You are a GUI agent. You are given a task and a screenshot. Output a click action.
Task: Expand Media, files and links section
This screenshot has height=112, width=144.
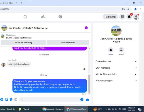click(x=116, y=74)
